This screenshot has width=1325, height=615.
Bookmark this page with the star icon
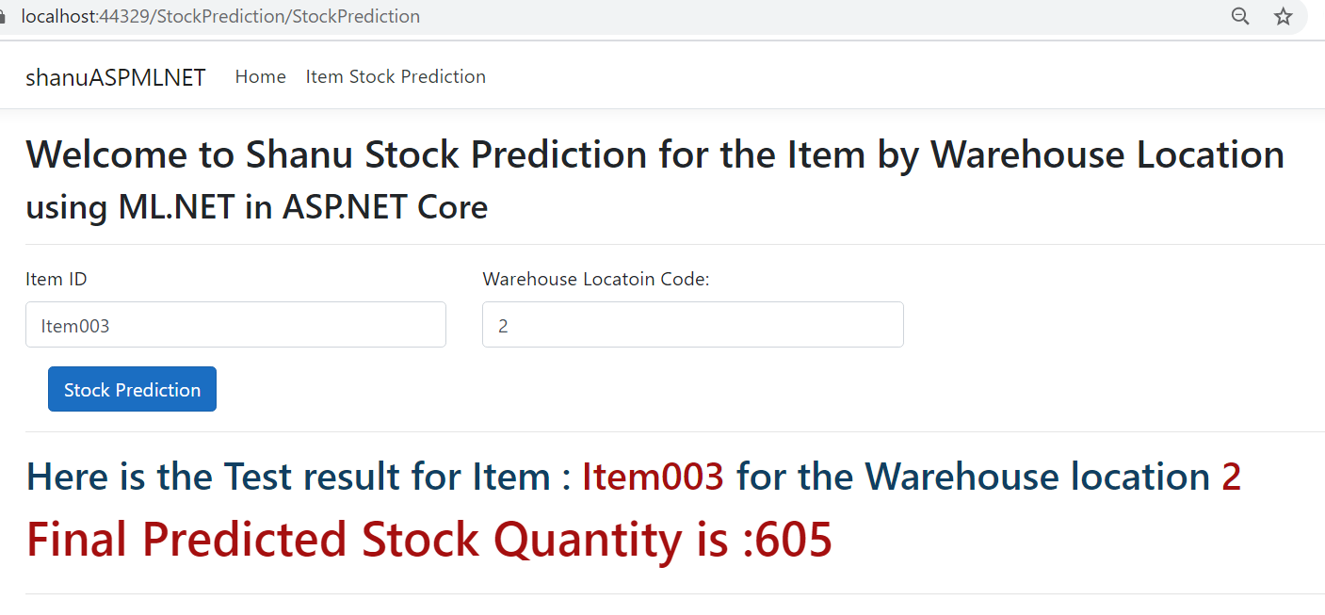pyautogui.click(x=1283, y=16)
